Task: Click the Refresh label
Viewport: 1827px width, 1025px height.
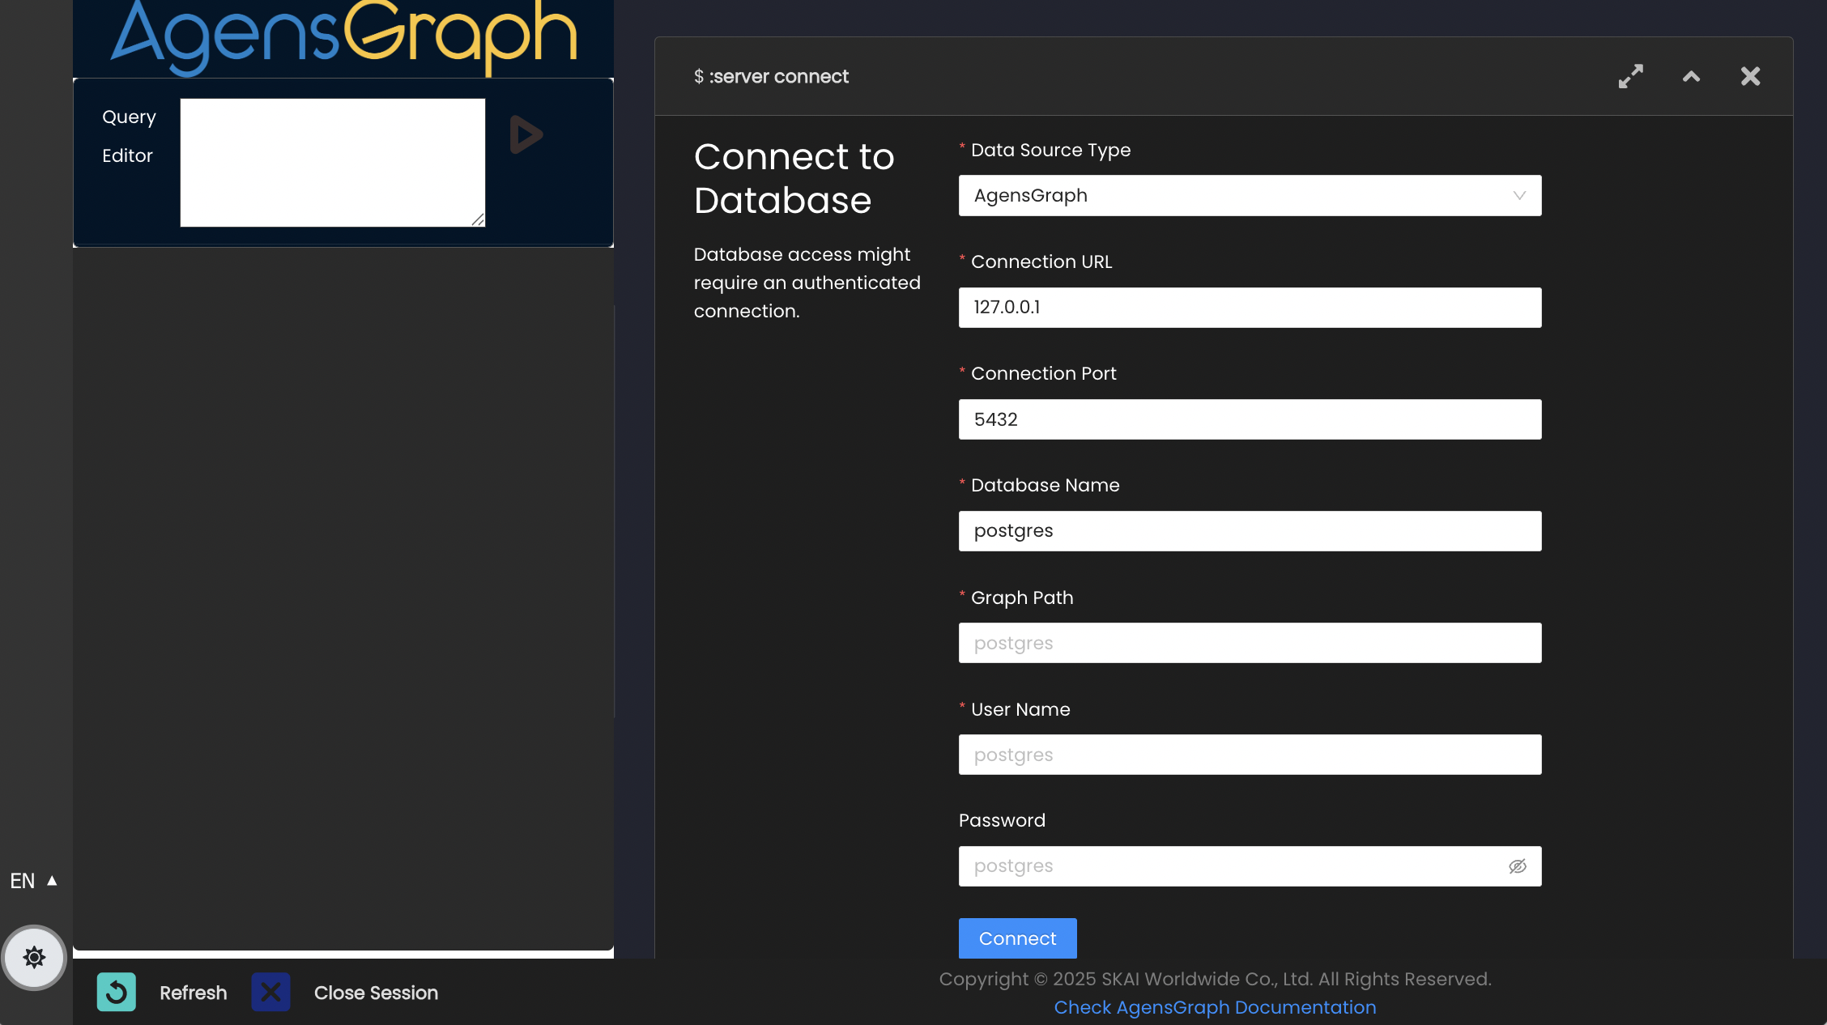Action: coord(194,993)
